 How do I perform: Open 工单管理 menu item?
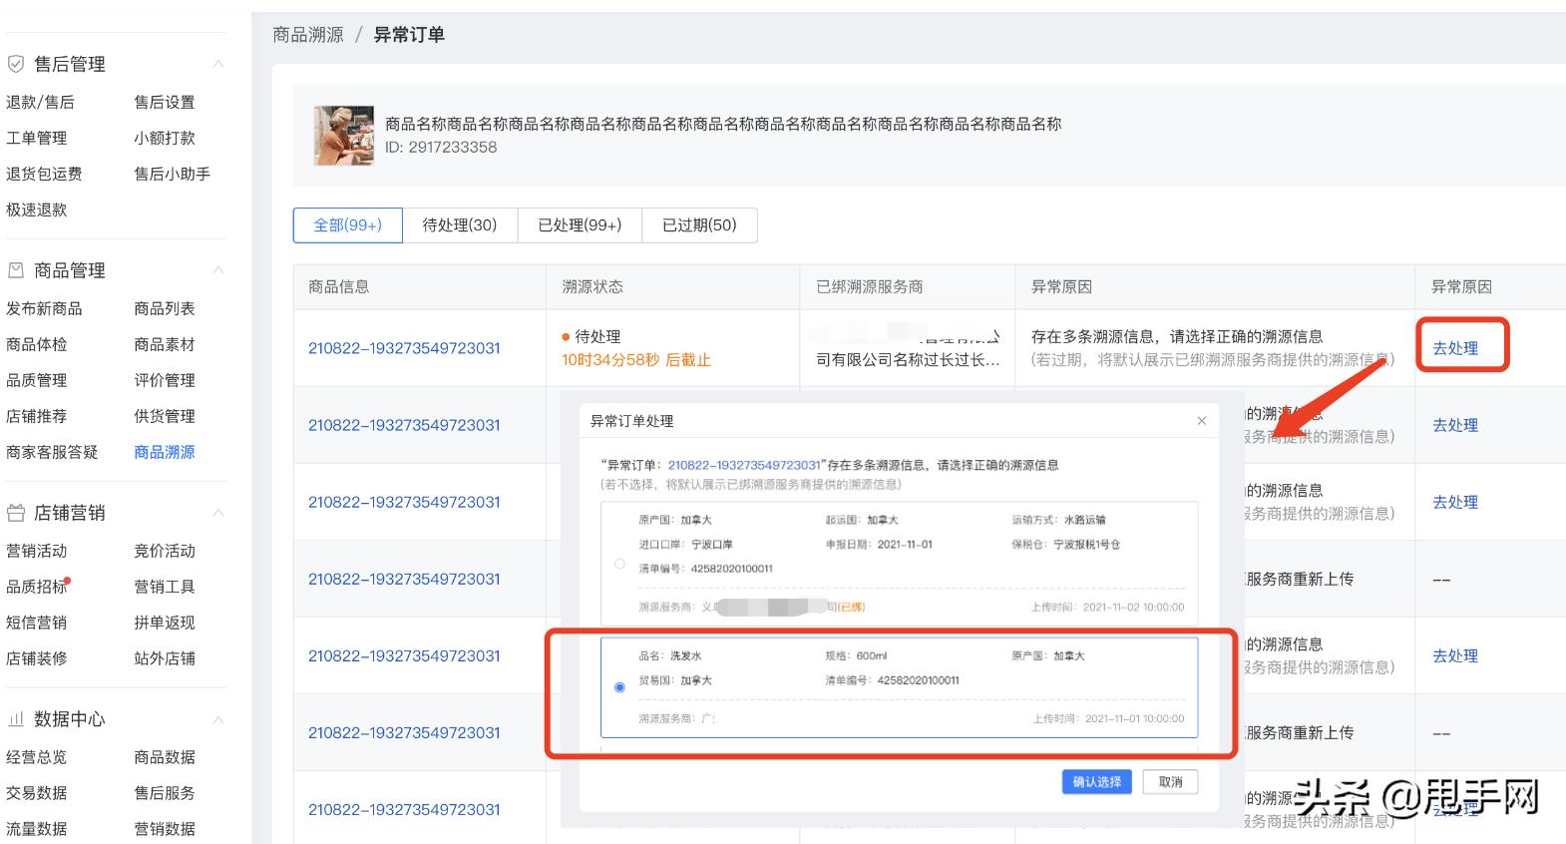[37, 138]
